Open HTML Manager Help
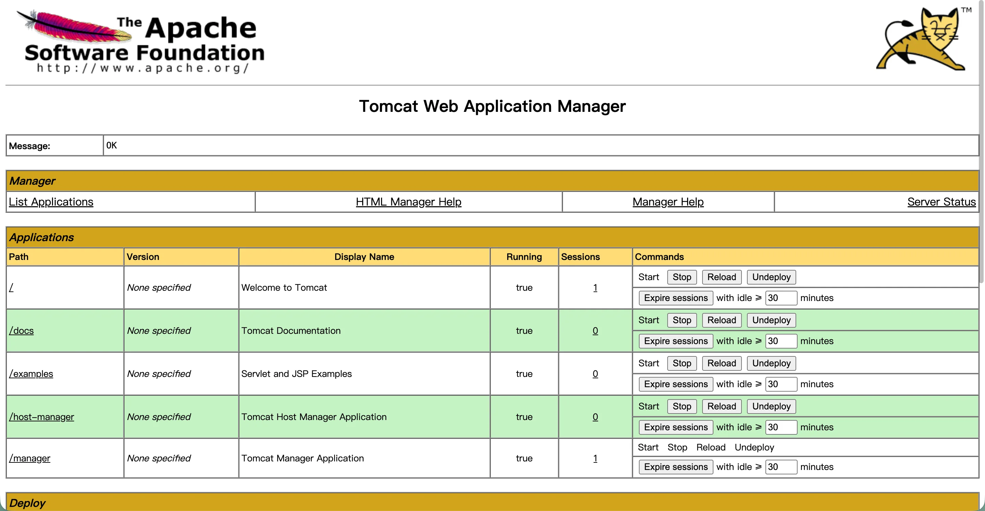985x511 pixels. click(408, 201)
